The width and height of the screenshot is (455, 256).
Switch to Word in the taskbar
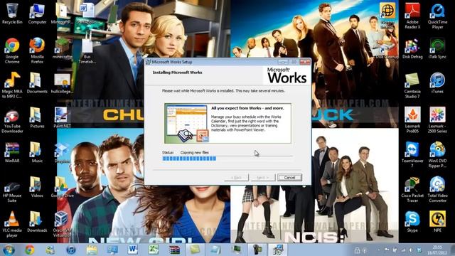pos(133,250)
